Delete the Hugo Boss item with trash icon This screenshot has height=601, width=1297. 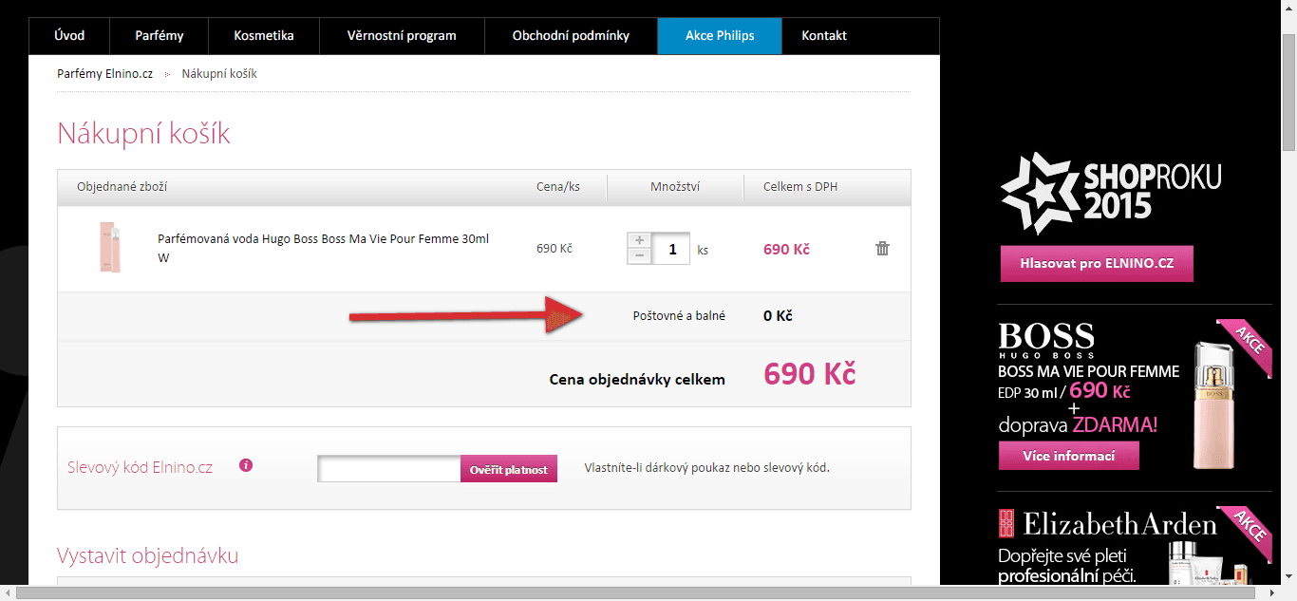882,249
